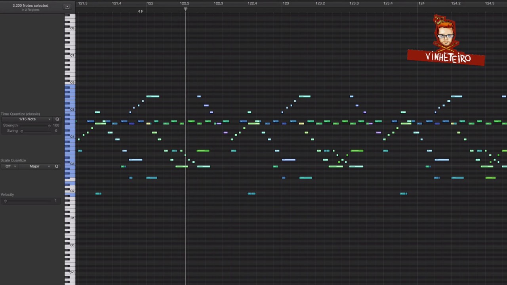Click the Q button beside Major
This screenshot has height=285, width=507.
pos(57,166)
